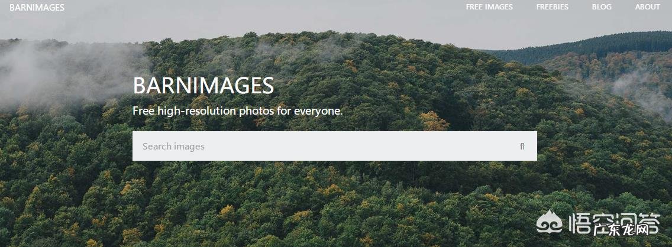This screenshot has height=247, width=672.
Task: Open the BLOG navigation link
Action: click(x=602, y=7)
